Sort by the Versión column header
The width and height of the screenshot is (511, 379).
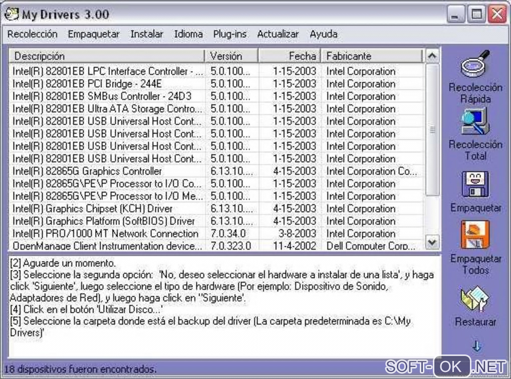point(232,56)
